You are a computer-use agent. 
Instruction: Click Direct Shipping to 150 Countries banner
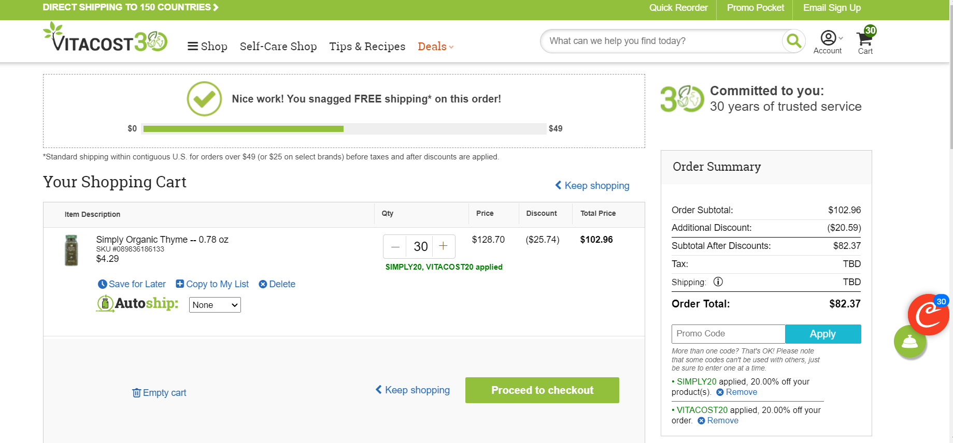tap(131, 7)
